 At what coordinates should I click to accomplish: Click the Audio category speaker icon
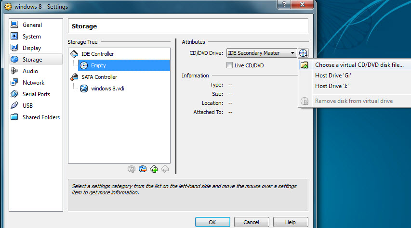14,71
